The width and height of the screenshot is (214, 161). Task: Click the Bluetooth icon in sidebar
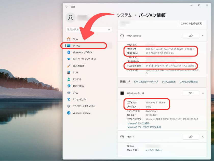click(69, 52)
